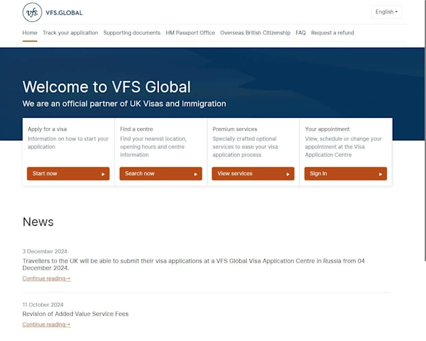Viewport: 426px width, 341px height.
Task: Select Supporting documents in navigation
Action: 132,33
